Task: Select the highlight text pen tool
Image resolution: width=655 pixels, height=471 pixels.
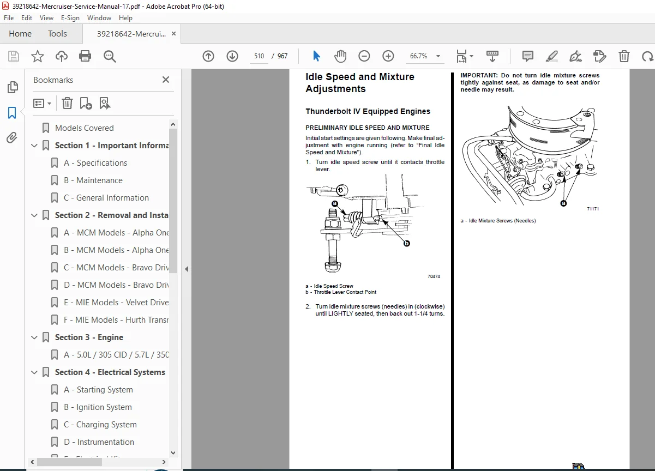Action: (552, 56)
